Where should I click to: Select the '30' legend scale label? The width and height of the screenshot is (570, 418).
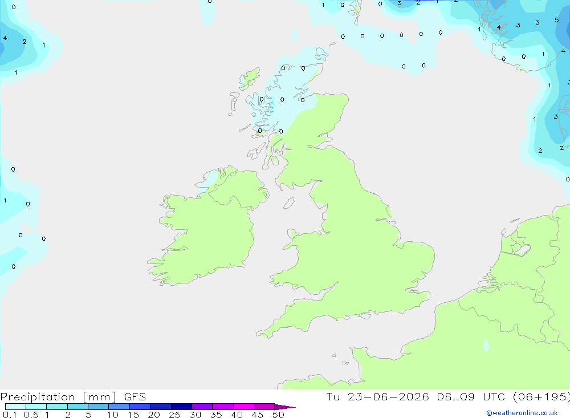tap(195, 415)
